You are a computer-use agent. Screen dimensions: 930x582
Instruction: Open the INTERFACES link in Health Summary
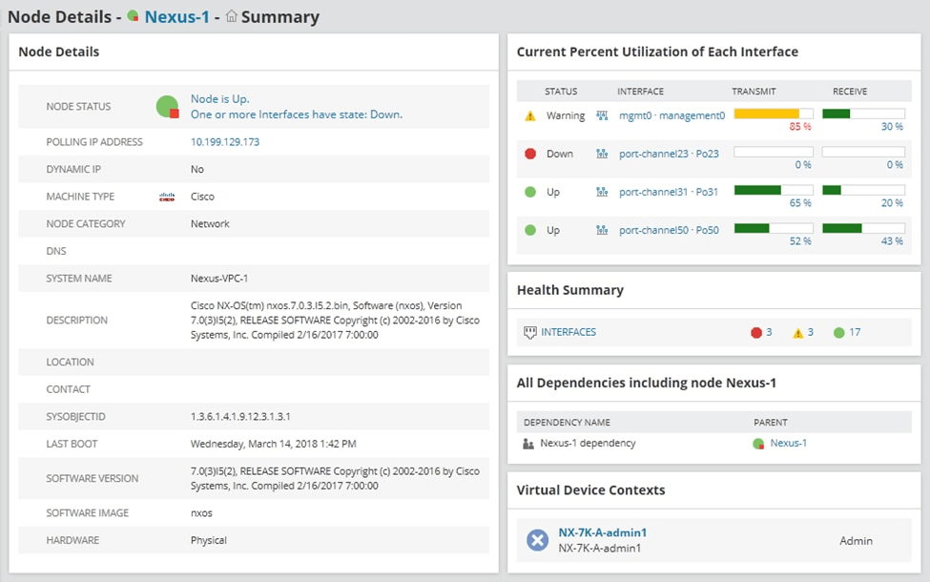(x=568, y=332)
